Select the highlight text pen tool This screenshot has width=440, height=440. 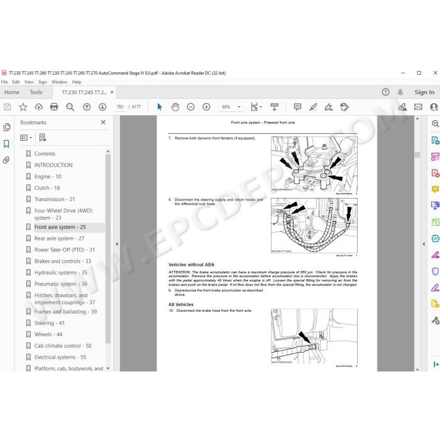pyautogui.click(x=313, y=107)
